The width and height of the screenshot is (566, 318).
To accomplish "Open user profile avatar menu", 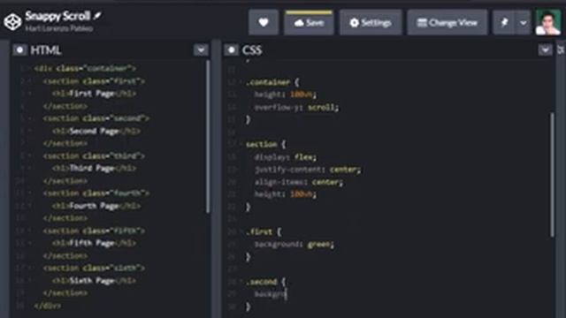I will [x=548, y=22].
